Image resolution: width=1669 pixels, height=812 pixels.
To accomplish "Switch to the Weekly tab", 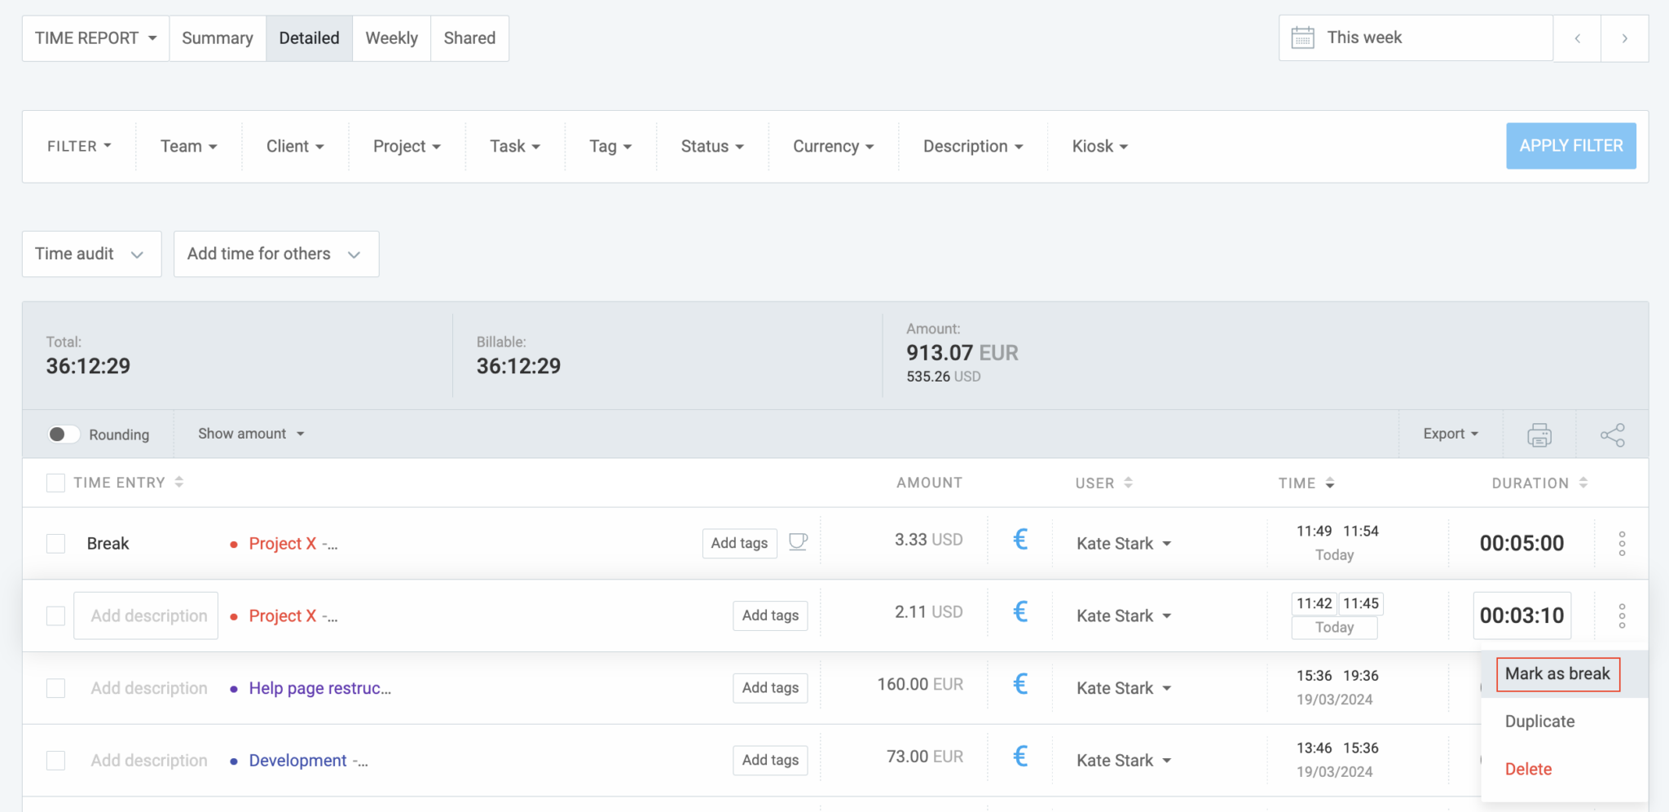I will pos(391,38).
